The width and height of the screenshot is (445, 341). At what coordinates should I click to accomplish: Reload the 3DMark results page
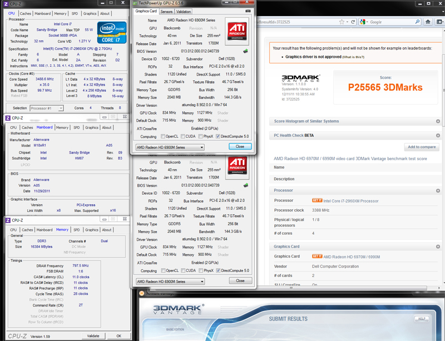pyautogui.click(x=353, y=22)
